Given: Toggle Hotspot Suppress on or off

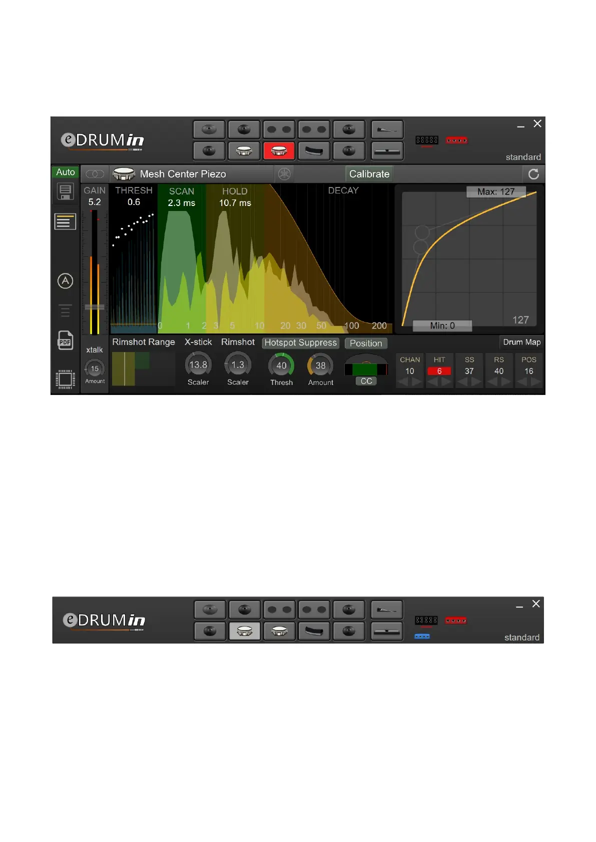Looking at the screenshot, I should click(300, 343).
